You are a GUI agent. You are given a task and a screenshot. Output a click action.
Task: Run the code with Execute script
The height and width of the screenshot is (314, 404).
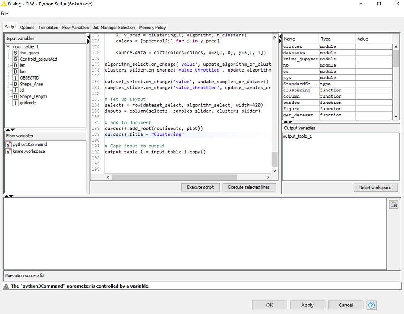point(201,187)
